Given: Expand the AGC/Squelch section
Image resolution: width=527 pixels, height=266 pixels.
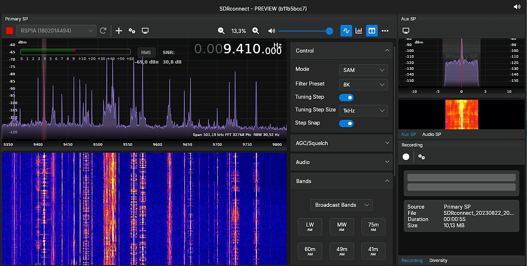Looking at the screenshot, I should click(x=341, y=143).
